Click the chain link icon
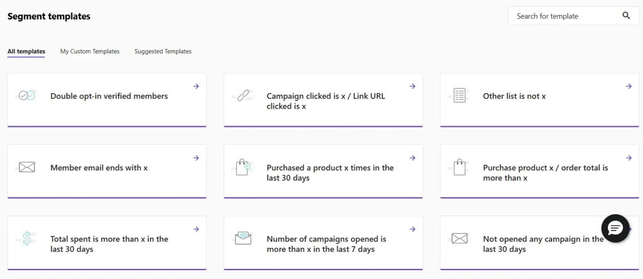This screenshot has width=643, height=279. (243, 96)
